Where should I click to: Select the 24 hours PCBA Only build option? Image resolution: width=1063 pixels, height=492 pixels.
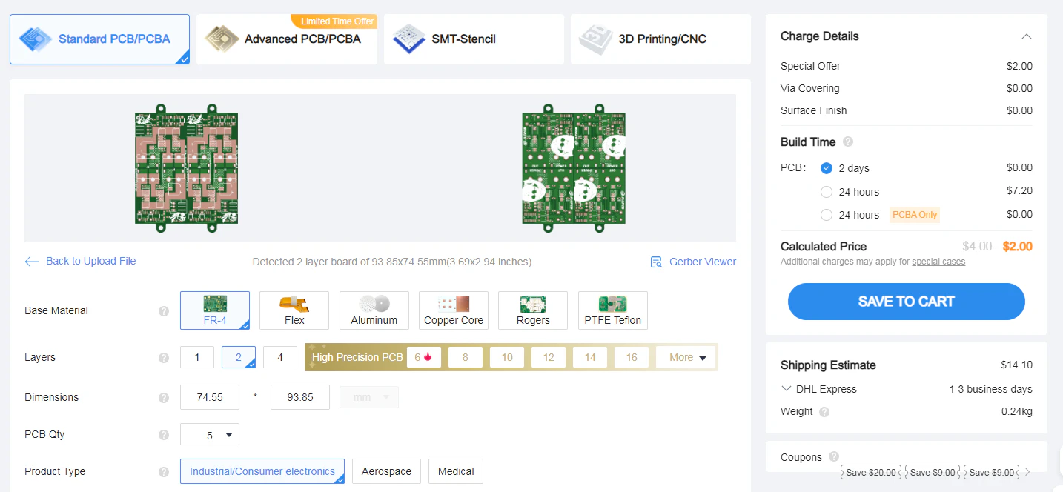coord(827,215)
